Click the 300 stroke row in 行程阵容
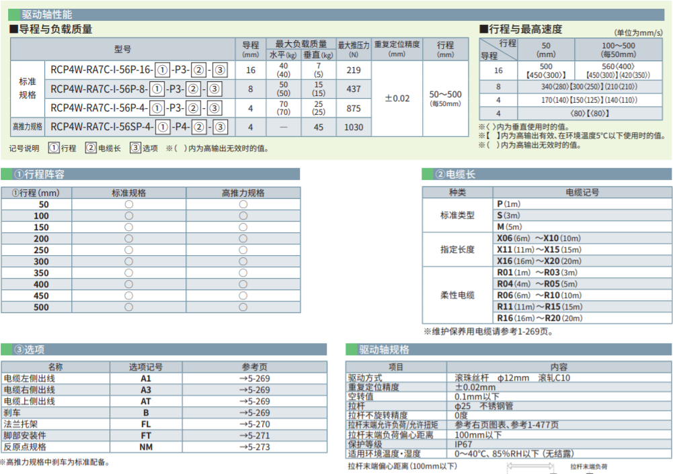Screen dimensions: 673x474 [x=151, y=261]
